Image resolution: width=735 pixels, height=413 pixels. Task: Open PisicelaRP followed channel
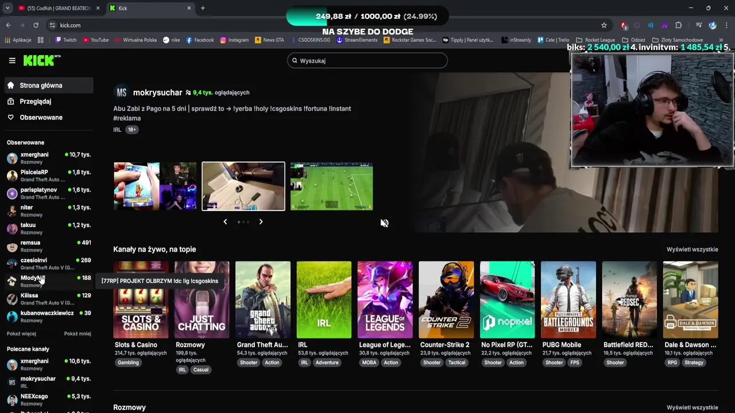pyautogui.click(x=49, y=176)
